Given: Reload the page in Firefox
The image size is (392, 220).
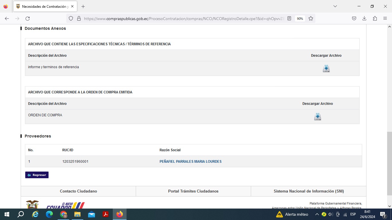Looking at the screenshot, I should (28, 19).
